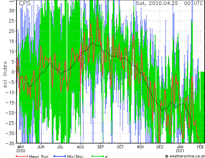Click the blue Min/Max legend line
Viewport: 205px width, 158px height.
click(x=60, y=156)
